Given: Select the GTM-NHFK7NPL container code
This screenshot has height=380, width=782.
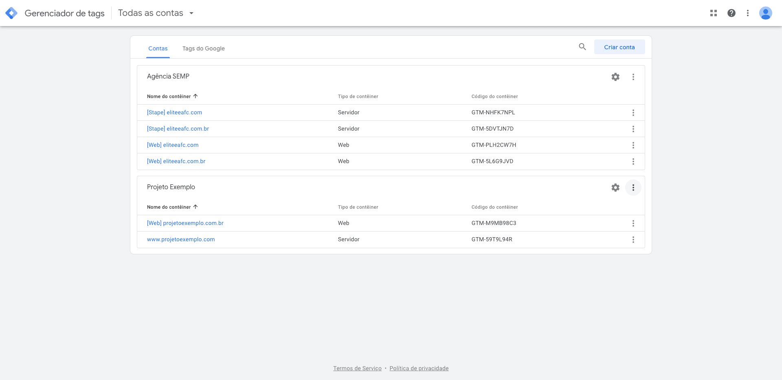Looking at the screenshot, I should pos(493,112).
